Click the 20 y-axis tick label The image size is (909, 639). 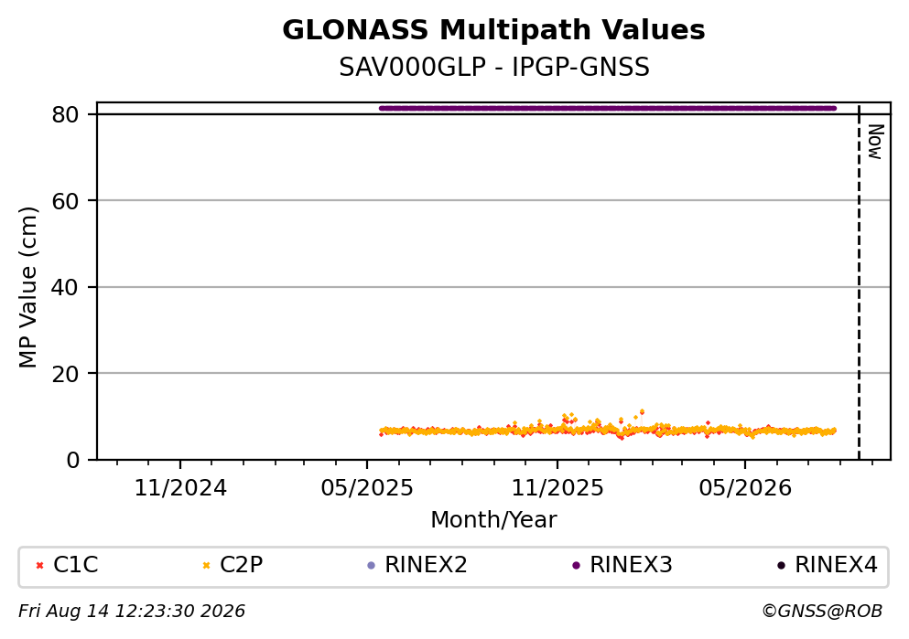click(x=65, y=375)
